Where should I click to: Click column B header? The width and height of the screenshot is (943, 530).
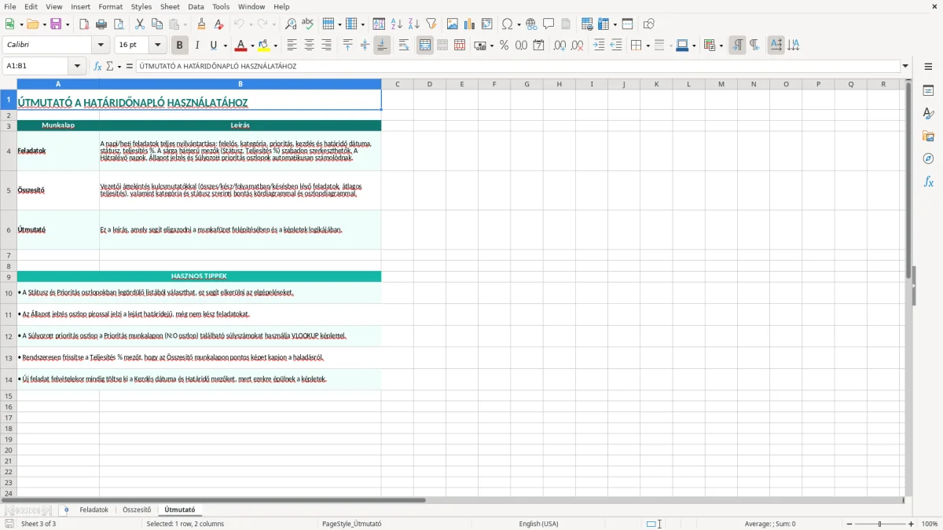coord(240,84)
